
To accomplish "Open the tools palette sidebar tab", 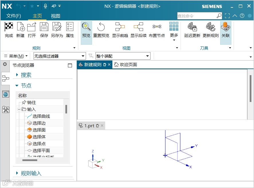I will point(5,110).
